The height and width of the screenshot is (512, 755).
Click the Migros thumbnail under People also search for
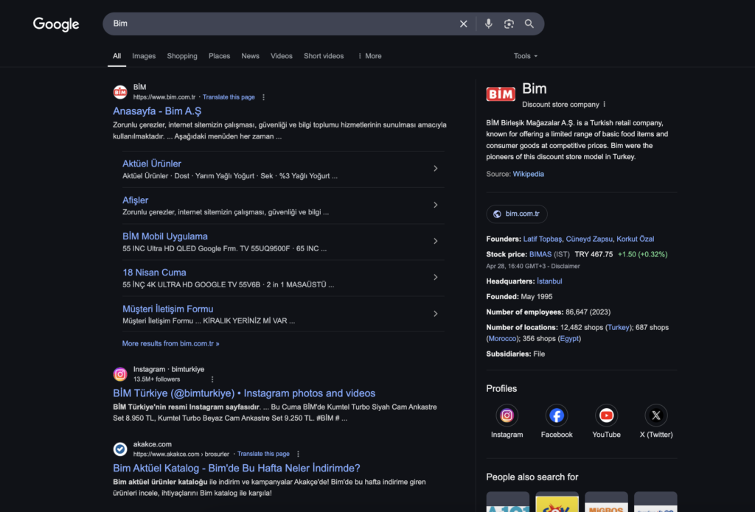pos(606,502)
